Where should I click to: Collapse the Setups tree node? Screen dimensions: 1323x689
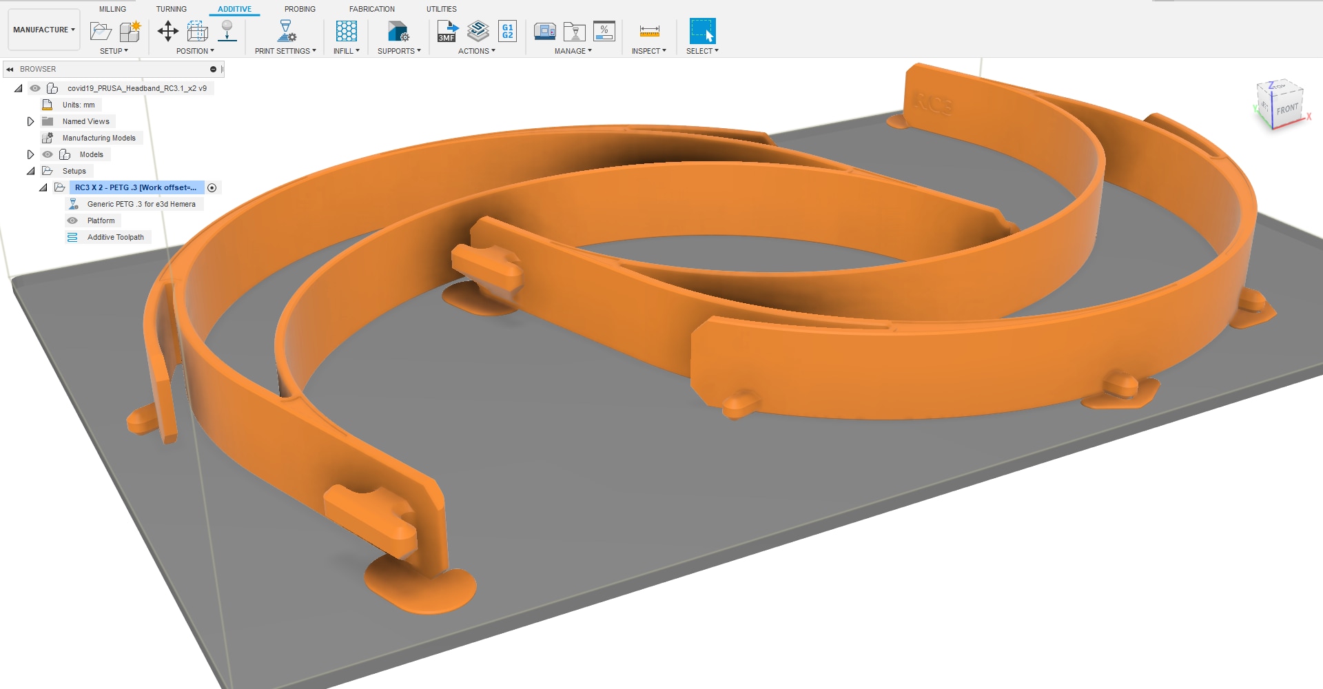click(30, 171)
